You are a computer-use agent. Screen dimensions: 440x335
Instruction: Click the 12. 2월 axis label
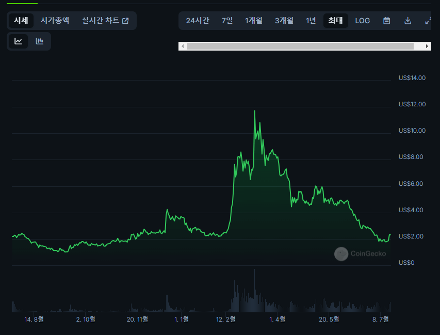pos(226,319)
